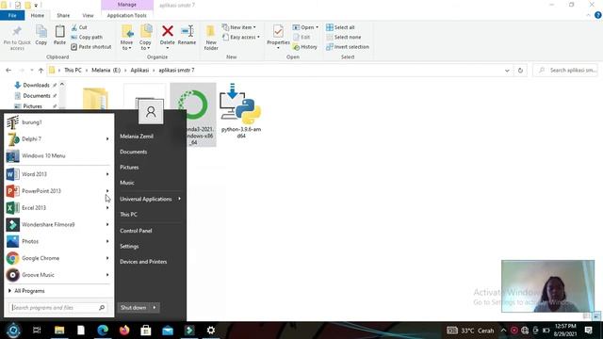
Task: Select the Anaconda3 installer file
Action: click(x=193, y=115)
